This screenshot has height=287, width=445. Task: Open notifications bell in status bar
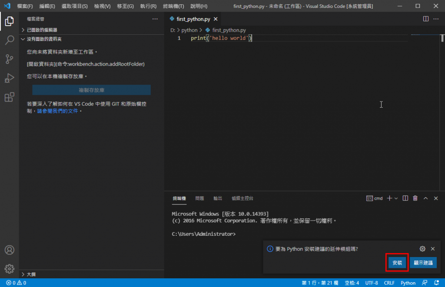(436, 283)
